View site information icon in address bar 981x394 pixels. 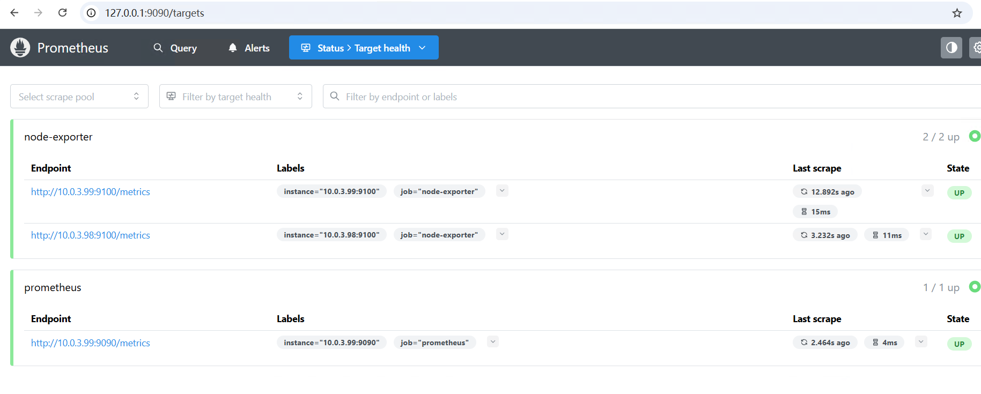click(92, 13)
